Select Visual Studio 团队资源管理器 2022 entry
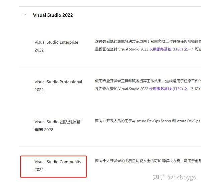201x186 pixels. point(57,126)
